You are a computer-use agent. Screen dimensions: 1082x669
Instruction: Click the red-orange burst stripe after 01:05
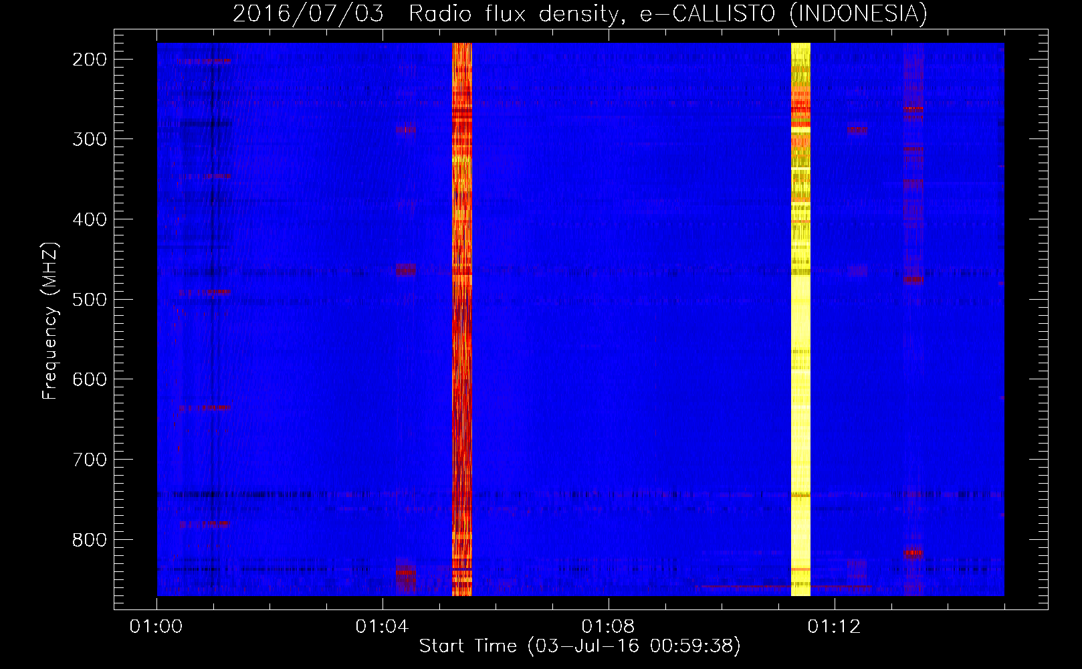462,319
